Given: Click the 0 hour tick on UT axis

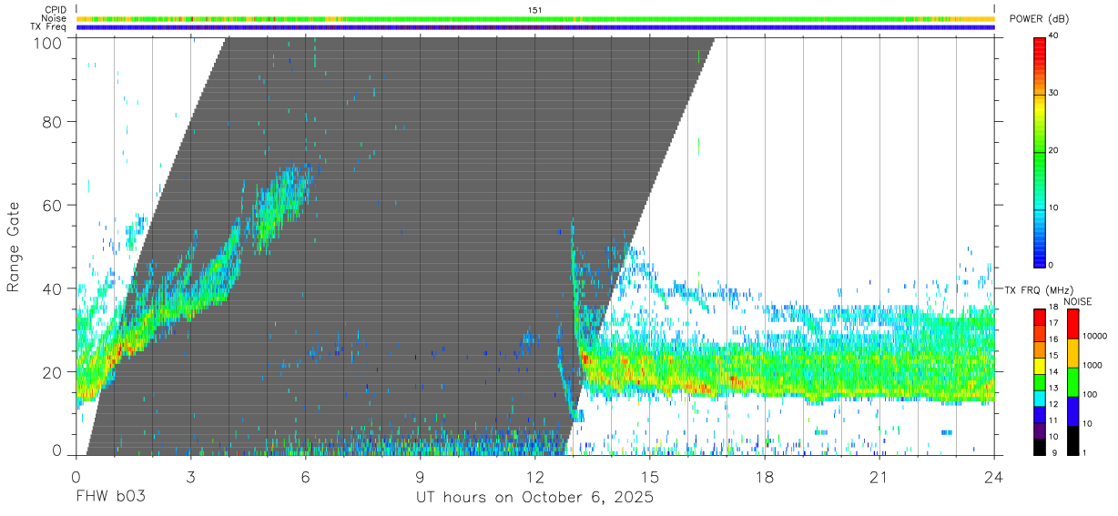Looking at the screenshot, I should pyautogui.click(x=76, y=477).
